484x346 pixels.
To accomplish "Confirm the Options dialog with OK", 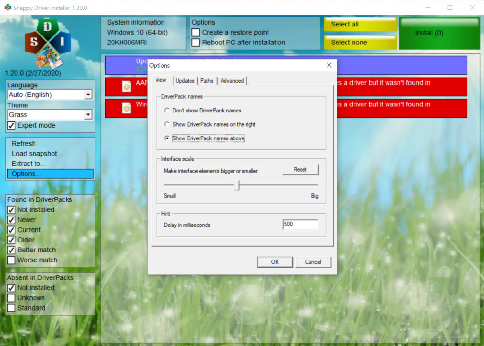I will pos(275,262).
